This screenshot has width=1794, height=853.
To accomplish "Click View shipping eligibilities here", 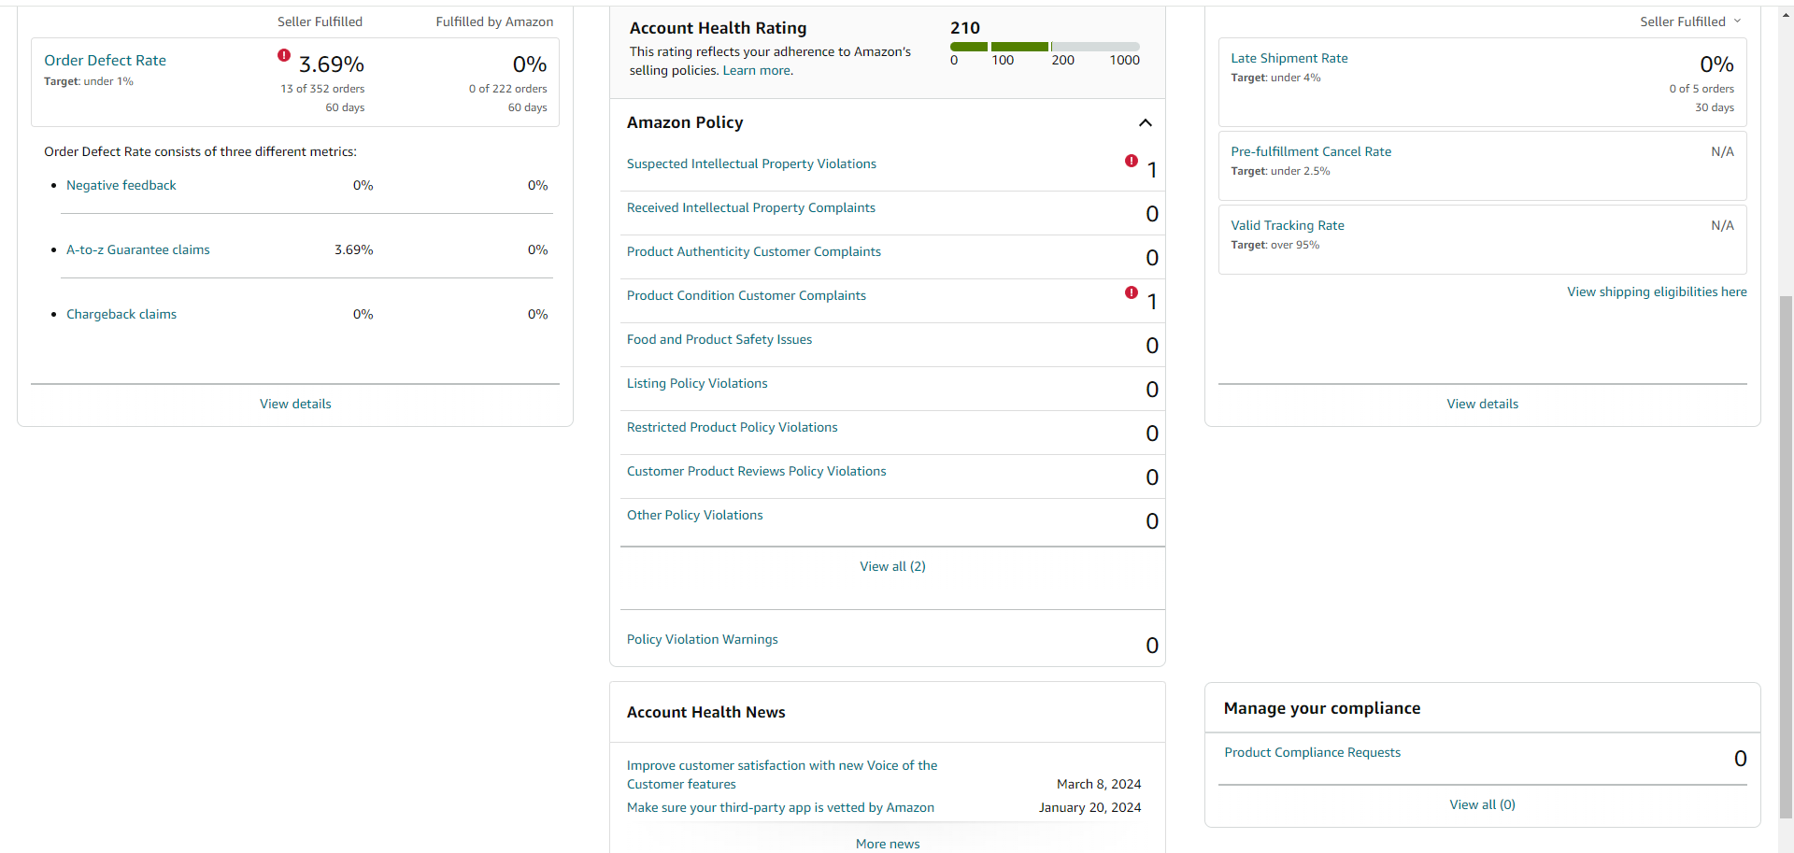I will pyautogui.click(x=1657, y=291).
